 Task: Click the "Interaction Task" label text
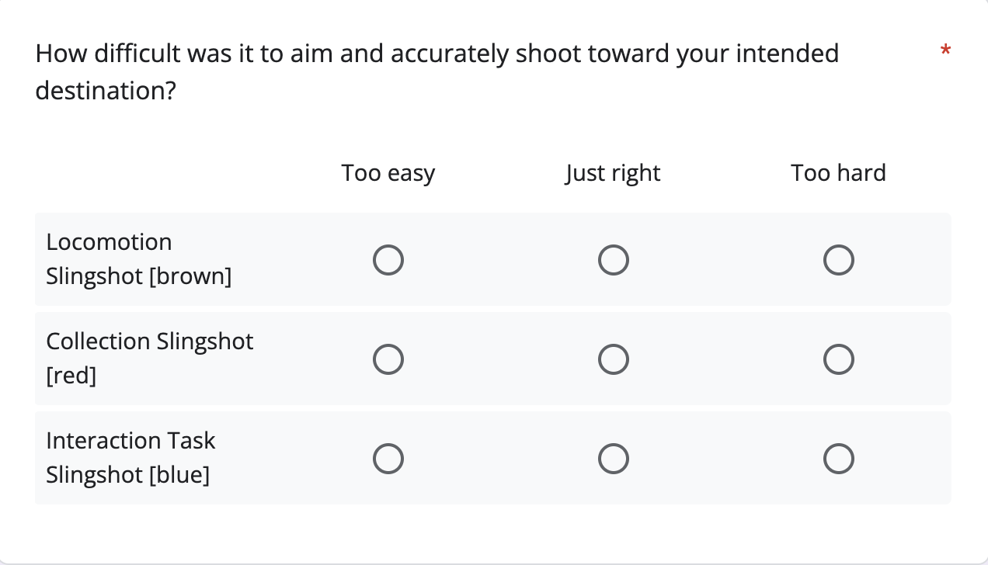(x=130, y=441)
